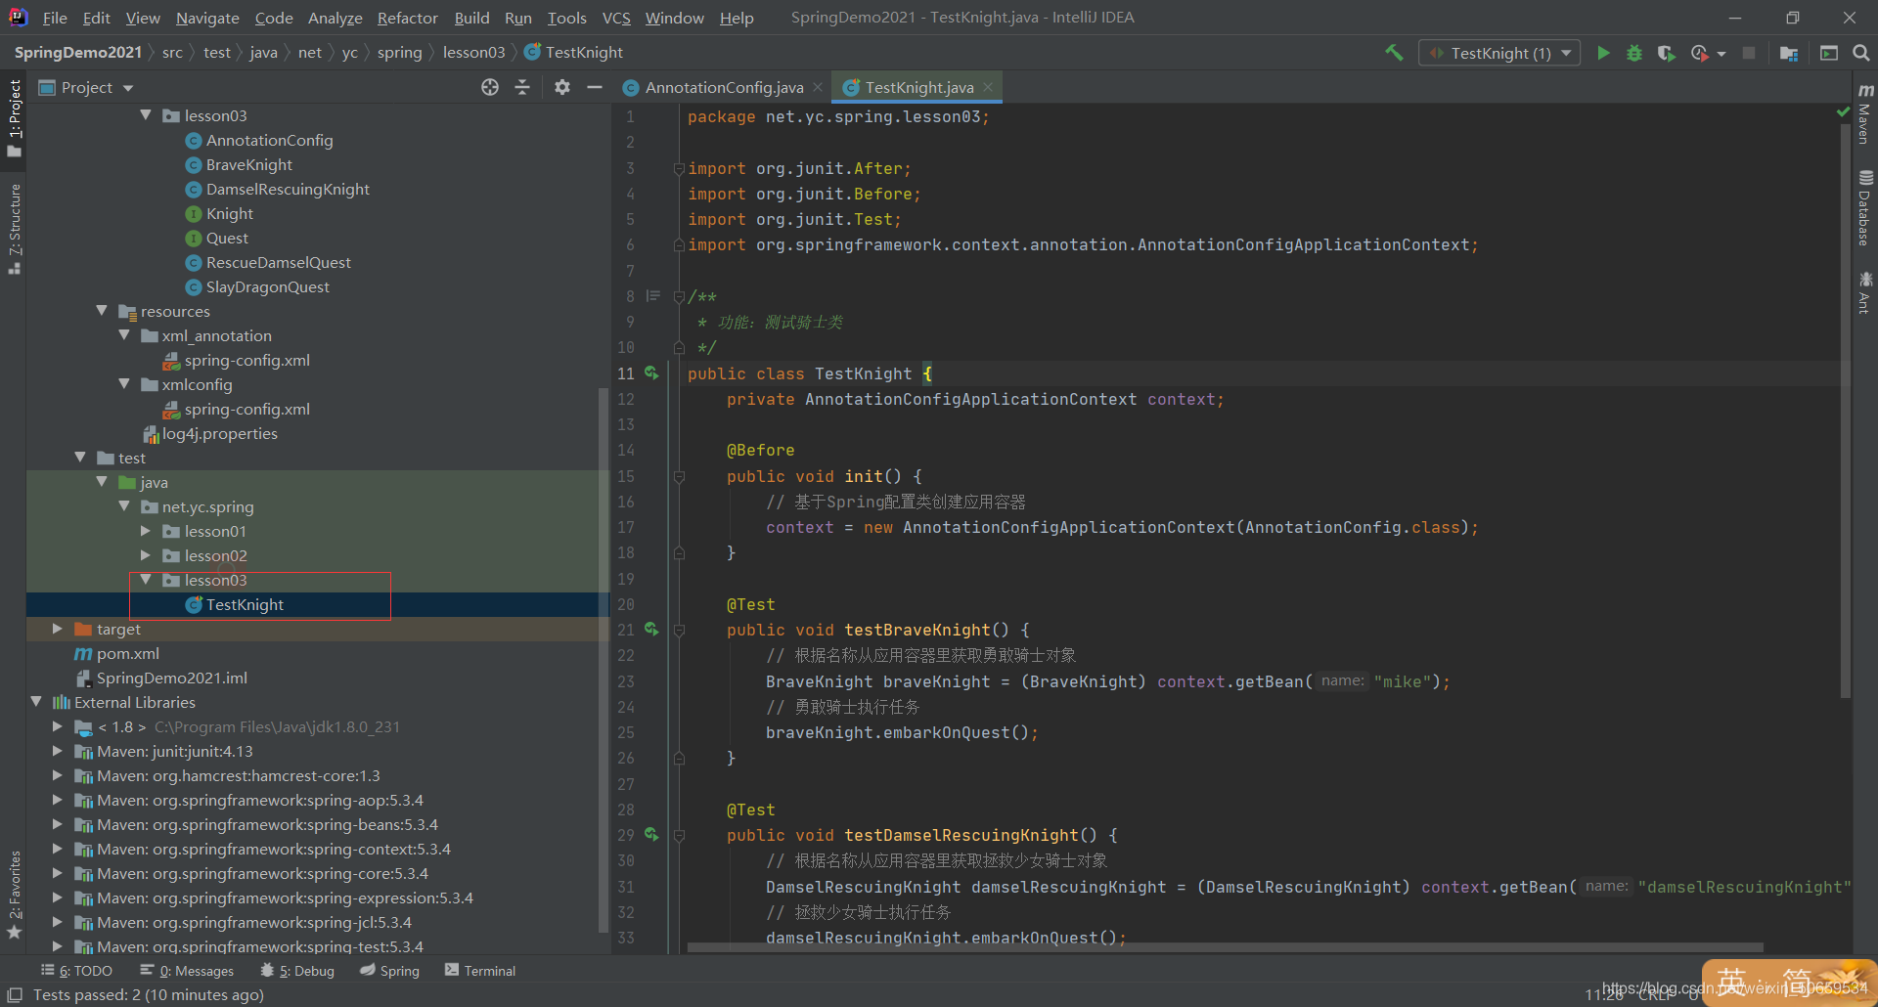This screenshot has height=1007, width=1878.
Task: Open the Spring tool window tab
Action: point(389,970)
